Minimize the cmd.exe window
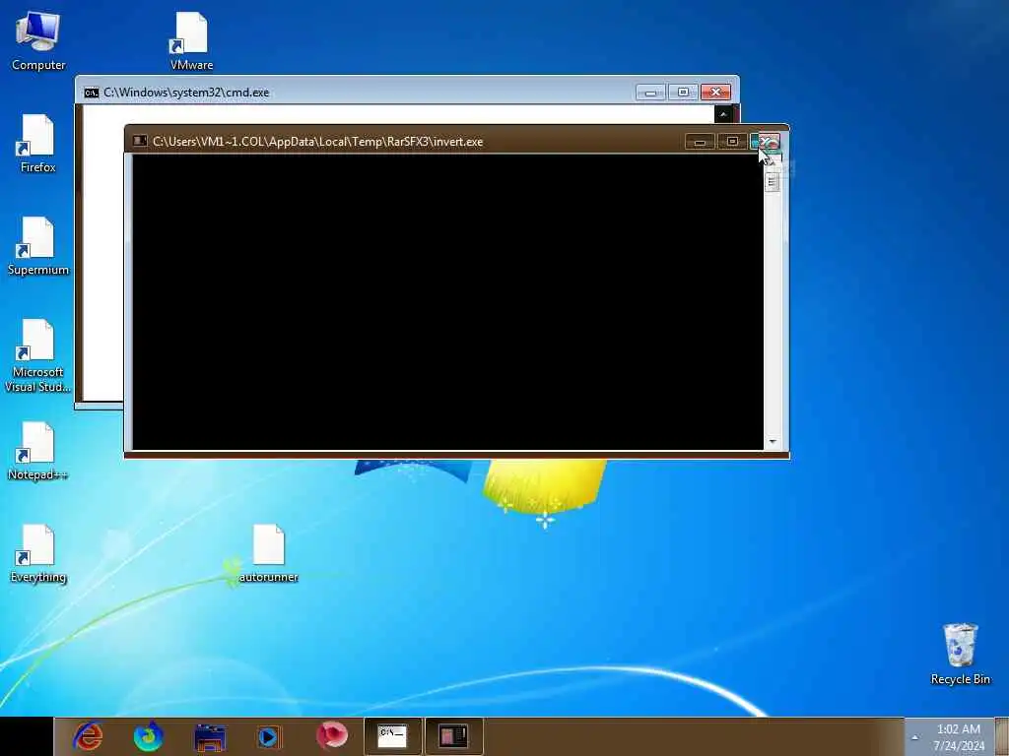This screenshot has height=756, width=1009. pyautogui.click(x=650, y=93)
